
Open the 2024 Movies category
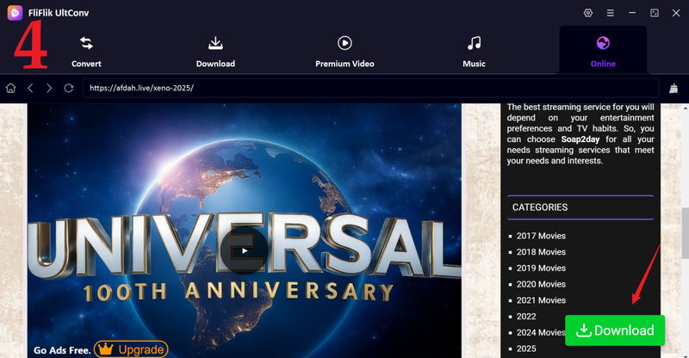(541, 332)
